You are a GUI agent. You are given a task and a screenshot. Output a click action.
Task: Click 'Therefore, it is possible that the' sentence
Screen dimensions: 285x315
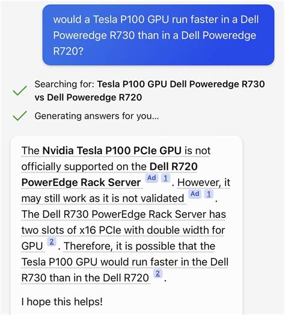[x=139, y=246]
